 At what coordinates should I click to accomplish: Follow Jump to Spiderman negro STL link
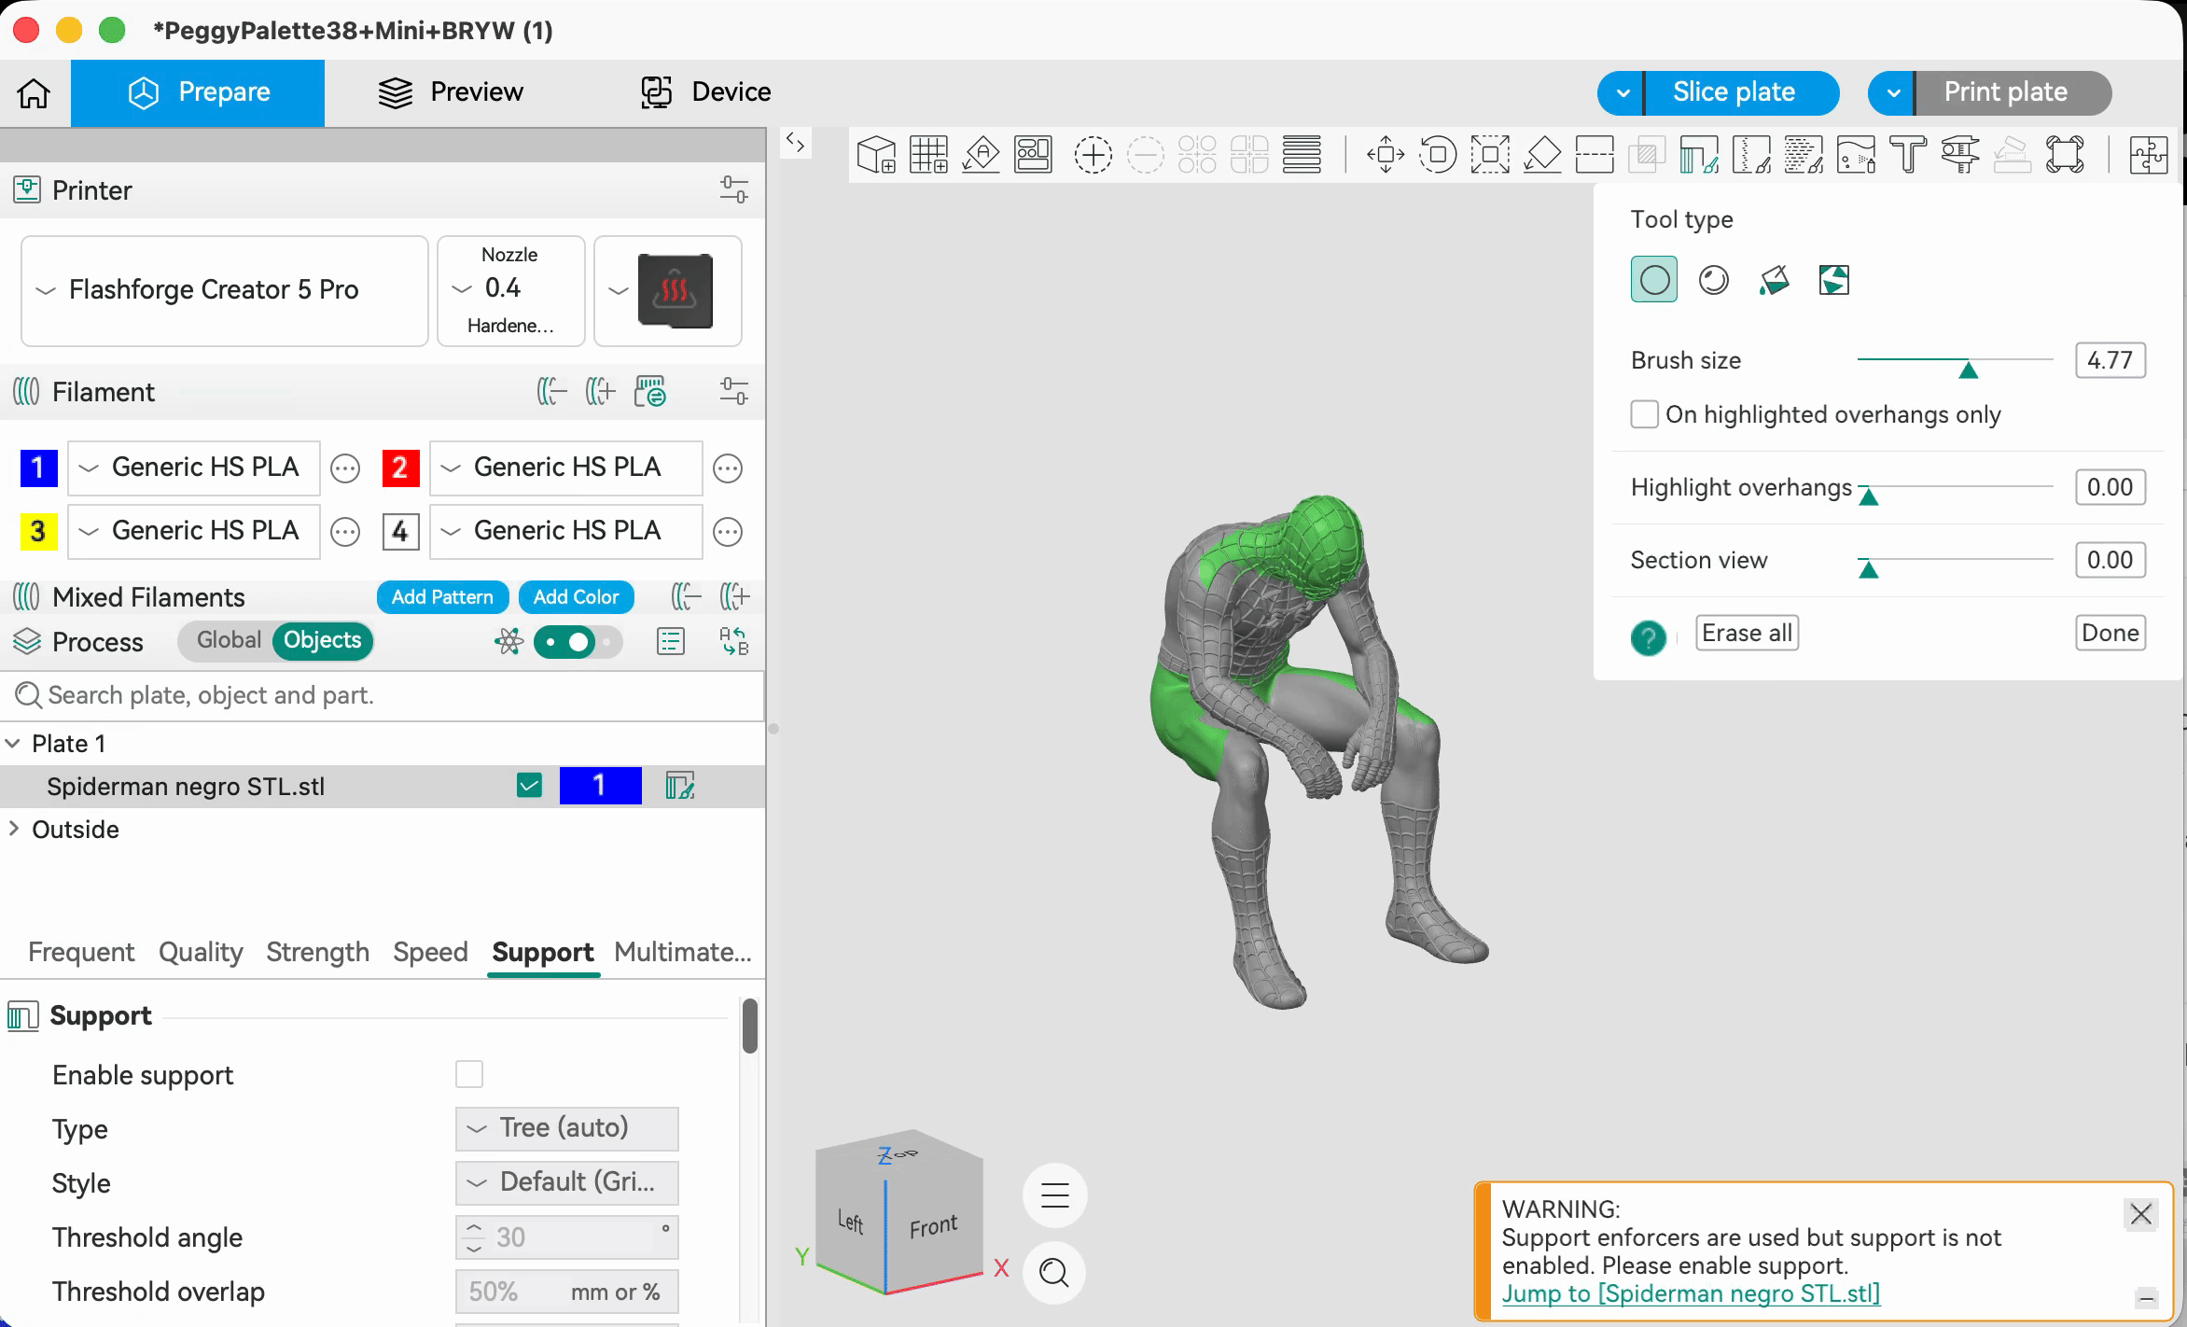(1691, 1293)
